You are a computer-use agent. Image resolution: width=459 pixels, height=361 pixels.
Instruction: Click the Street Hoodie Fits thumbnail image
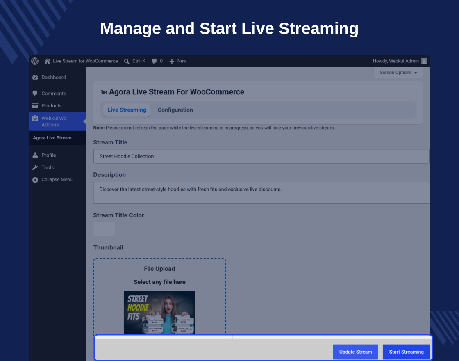tap(159, 313)
